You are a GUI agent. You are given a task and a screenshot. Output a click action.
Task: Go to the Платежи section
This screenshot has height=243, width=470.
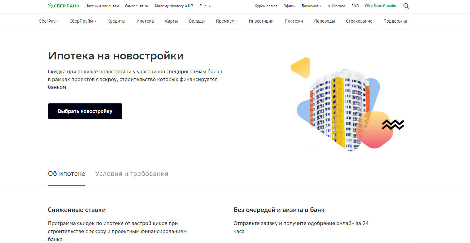[x=294, y=21]
